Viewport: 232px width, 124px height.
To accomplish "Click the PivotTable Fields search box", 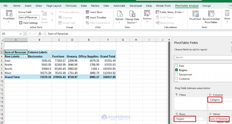I will point(203,58).
